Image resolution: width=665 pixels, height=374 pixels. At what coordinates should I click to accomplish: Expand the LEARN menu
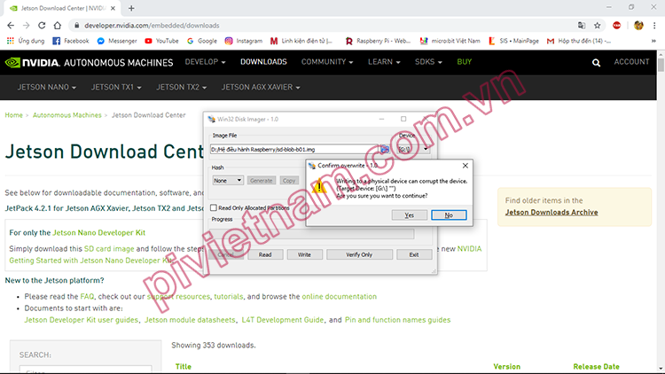(384, 62)
